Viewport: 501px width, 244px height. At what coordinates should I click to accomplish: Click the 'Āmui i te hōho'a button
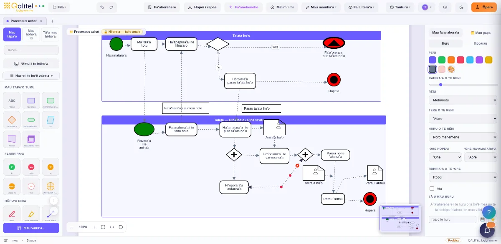[31, 63]
